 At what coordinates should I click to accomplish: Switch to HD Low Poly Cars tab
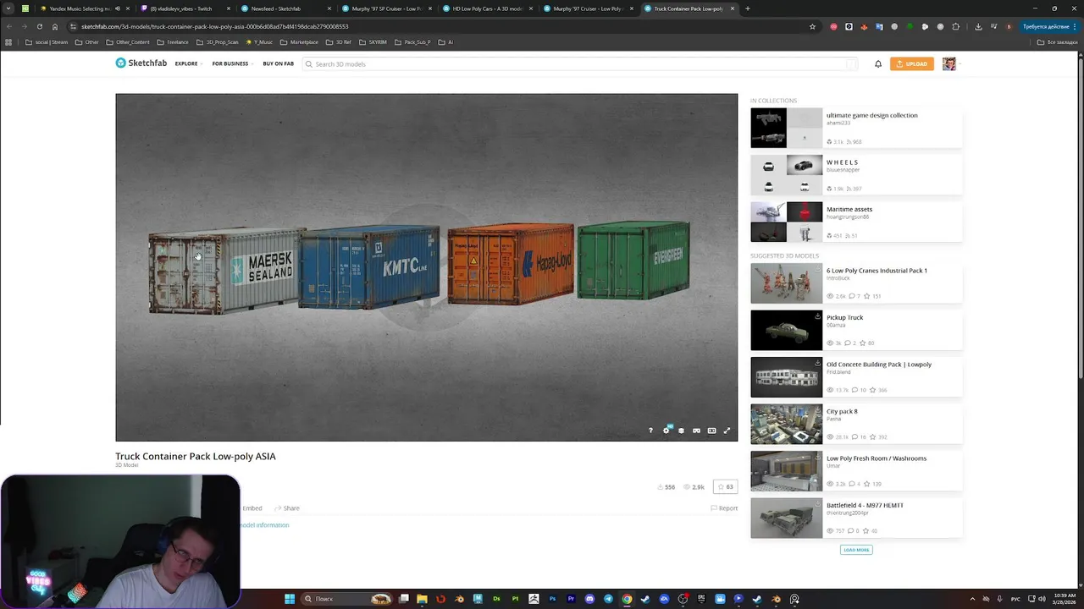coord(487,8)
